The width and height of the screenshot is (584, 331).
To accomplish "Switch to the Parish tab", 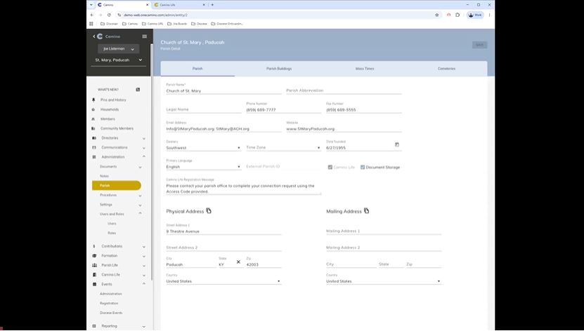I will tap(197, 69).
